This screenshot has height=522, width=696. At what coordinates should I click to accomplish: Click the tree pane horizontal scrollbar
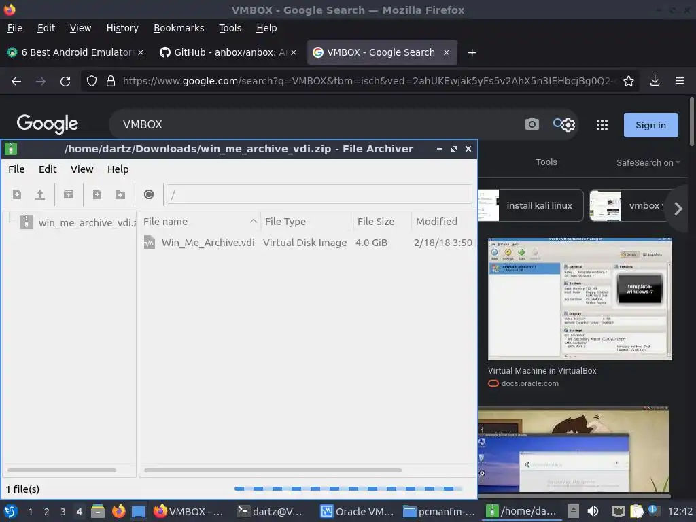pyautogui.click(x=62, y=470)
